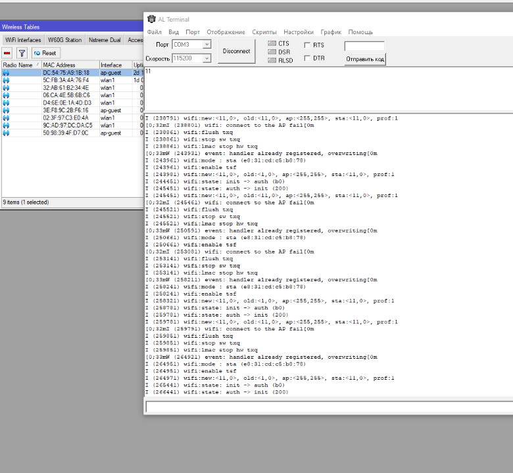Click the Disconnect button

coord(236,51)
